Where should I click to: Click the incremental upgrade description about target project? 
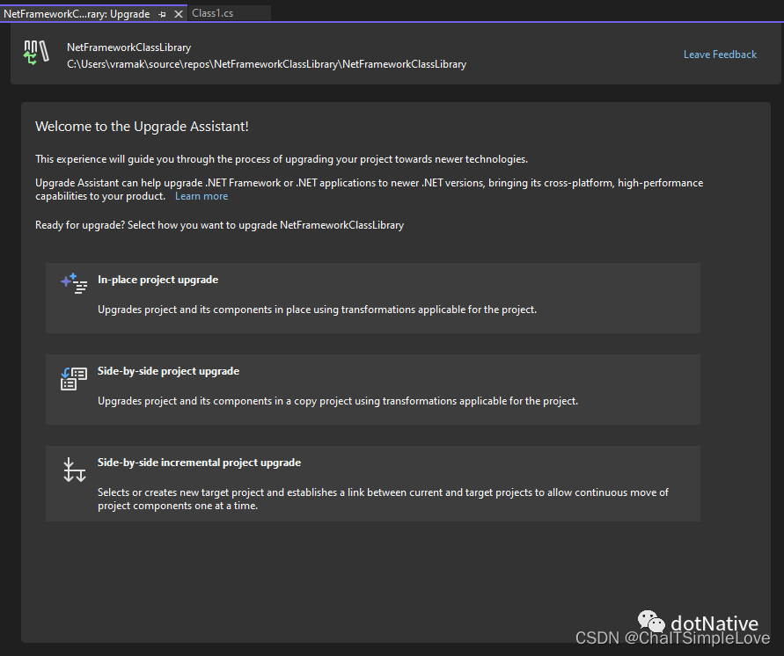pyautogui.click(x=383, y=499)
